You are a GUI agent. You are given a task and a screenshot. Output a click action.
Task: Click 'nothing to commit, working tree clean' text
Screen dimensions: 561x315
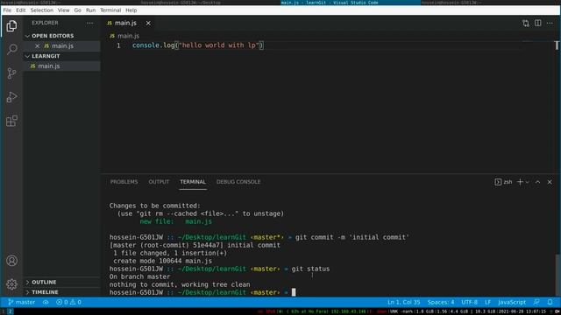(x=180, y=284)
